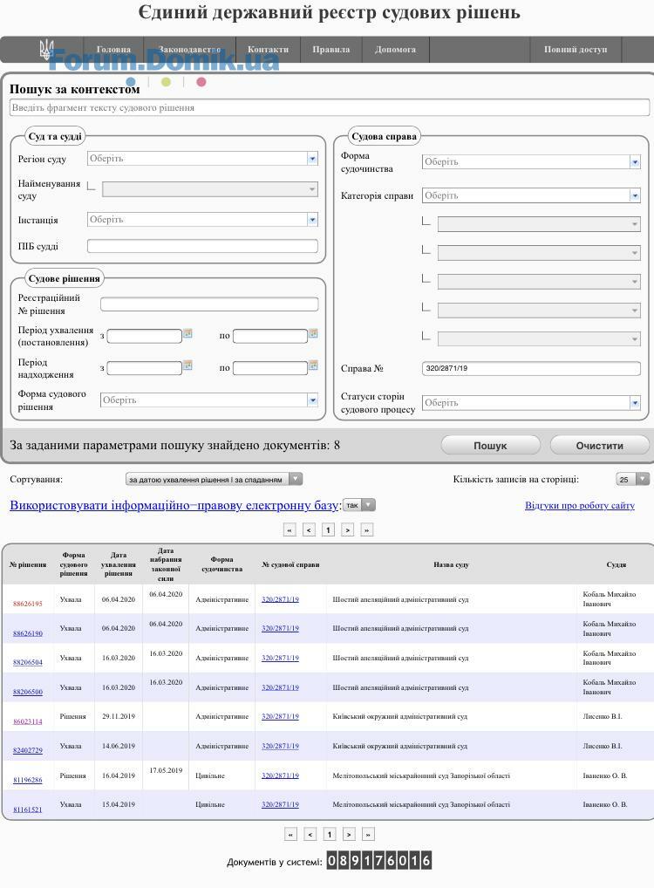
Task: Select page 1 in bottom pagination
Action: tap(330, 834)
